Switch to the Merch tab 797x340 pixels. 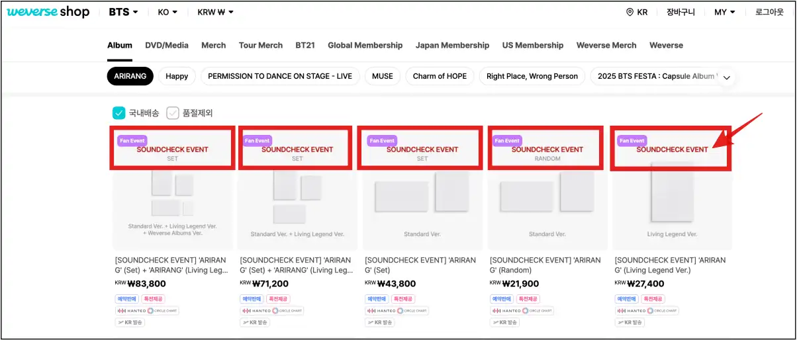(214, 45)
